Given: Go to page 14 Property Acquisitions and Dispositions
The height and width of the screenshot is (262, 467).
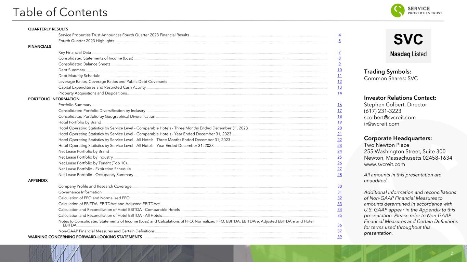Looking at the screenshot, I should pos(339,93).
